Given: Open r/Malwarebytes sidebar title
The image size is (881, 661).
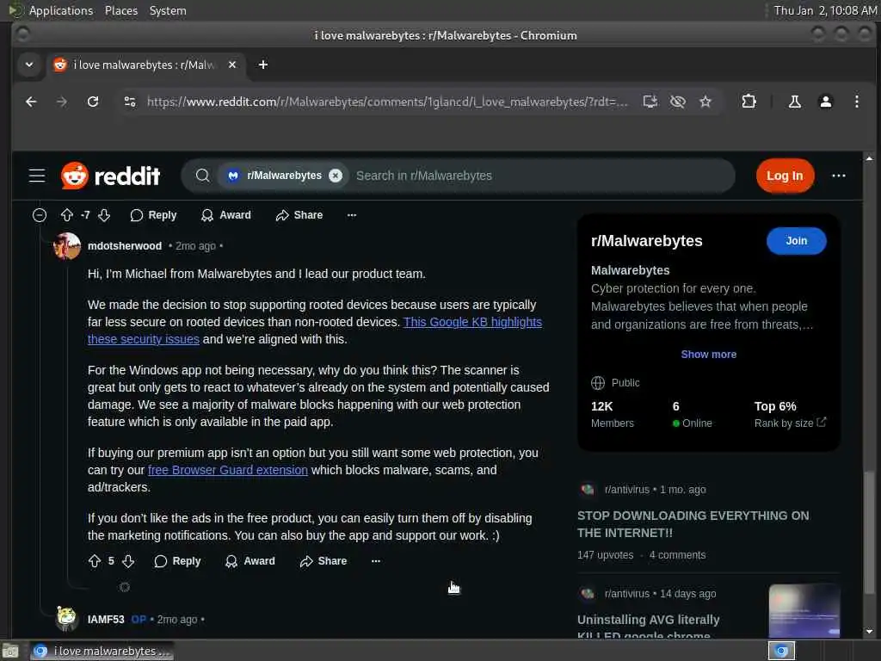Looking at the screenshot, I should [647, 241].
